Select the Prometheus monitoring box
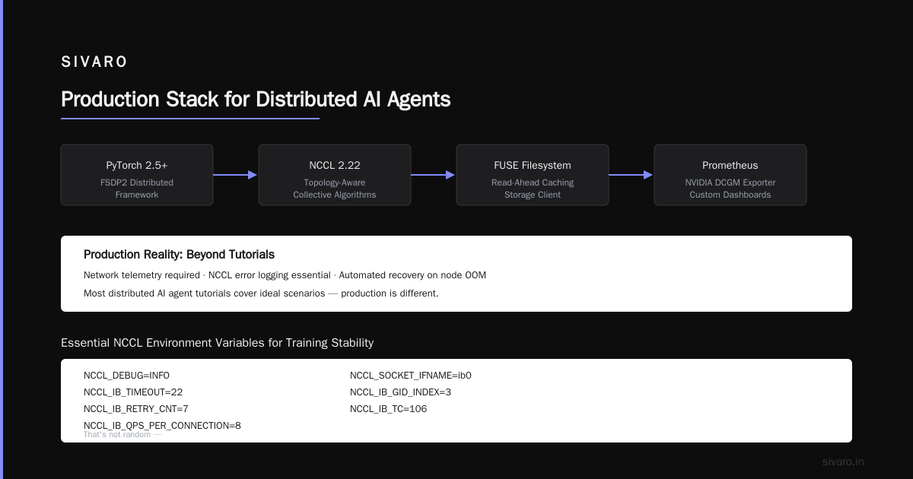Screen dimensions: 913x479 click(730, 175)
